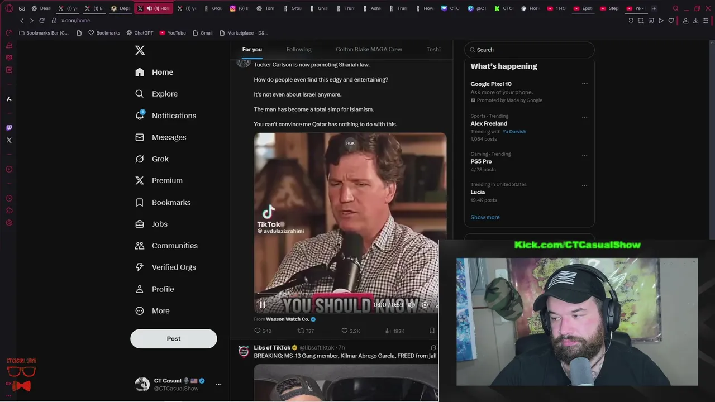The image size is (715, 402).
Task: Open Notifications bell in sidebar
Action: 165,116
